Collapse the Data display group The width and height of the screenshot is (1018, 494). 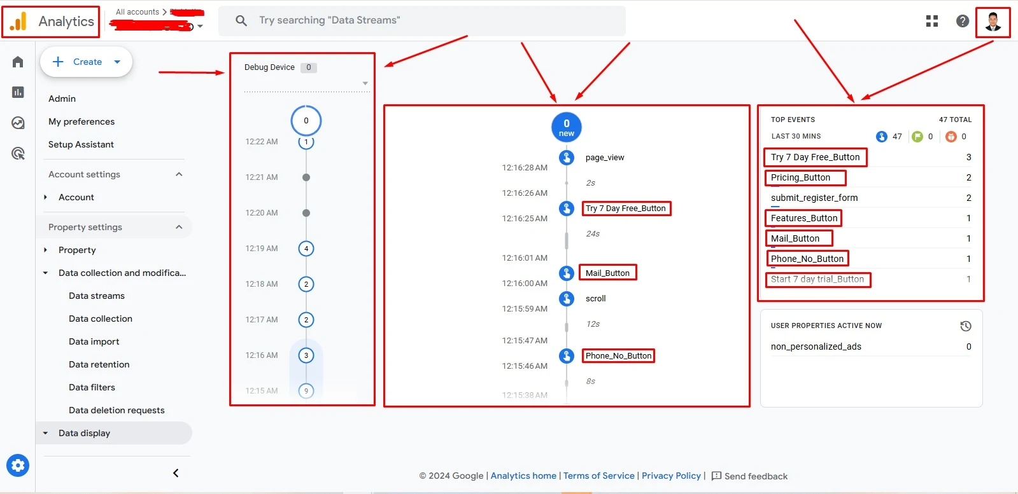point(45,434)
